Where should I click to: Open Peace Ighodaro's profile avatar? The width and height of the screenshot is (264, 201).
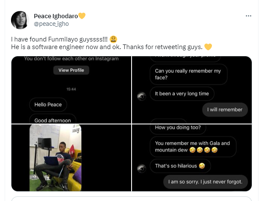(20, 20)
